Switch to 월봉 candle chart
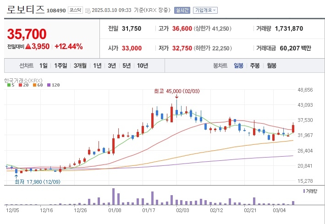 point(271,66)
